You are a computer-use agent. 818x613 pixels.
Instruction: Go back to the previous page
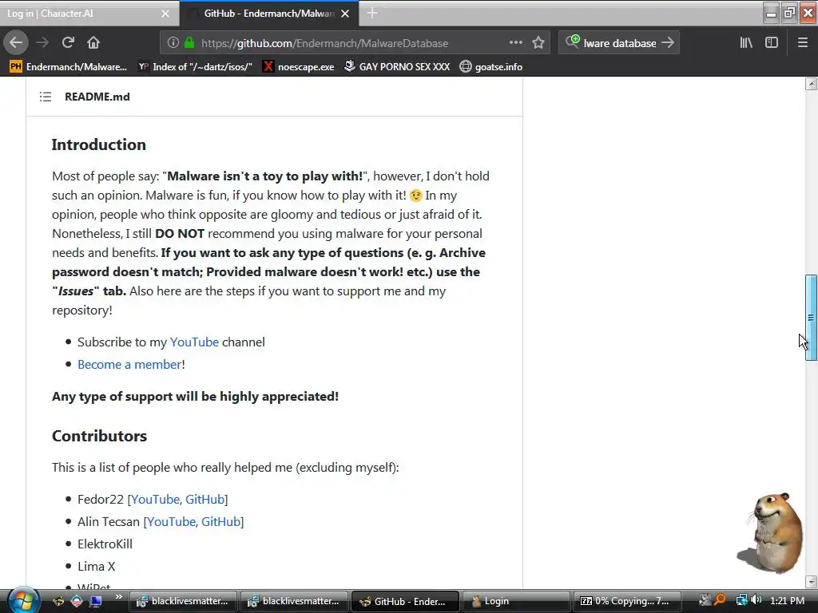(16, 43)
